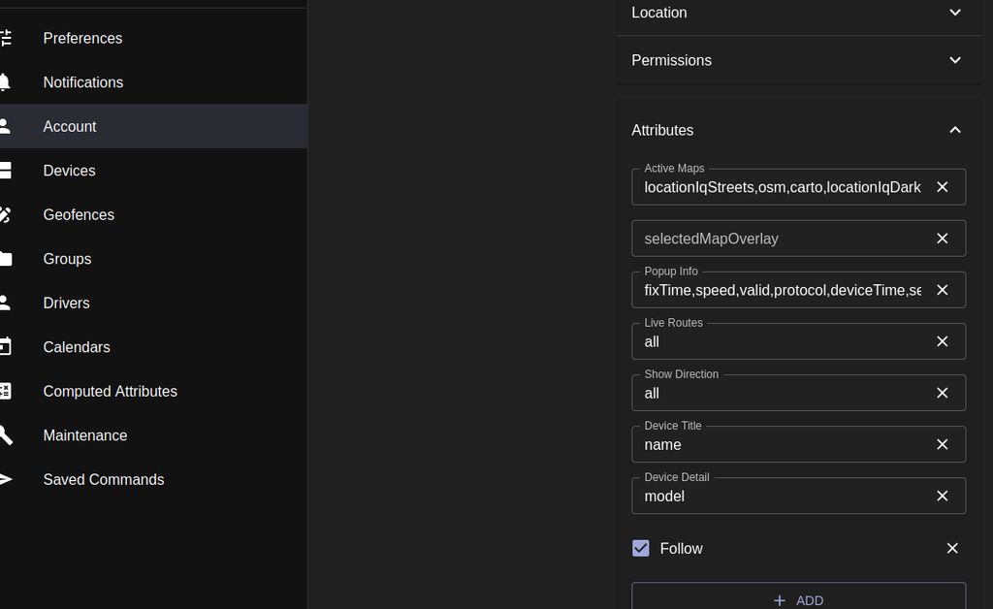Delete the Show Direction attribute
This screenshot has width=993, height=609.
pyautogui.click(x=942, y=393)
